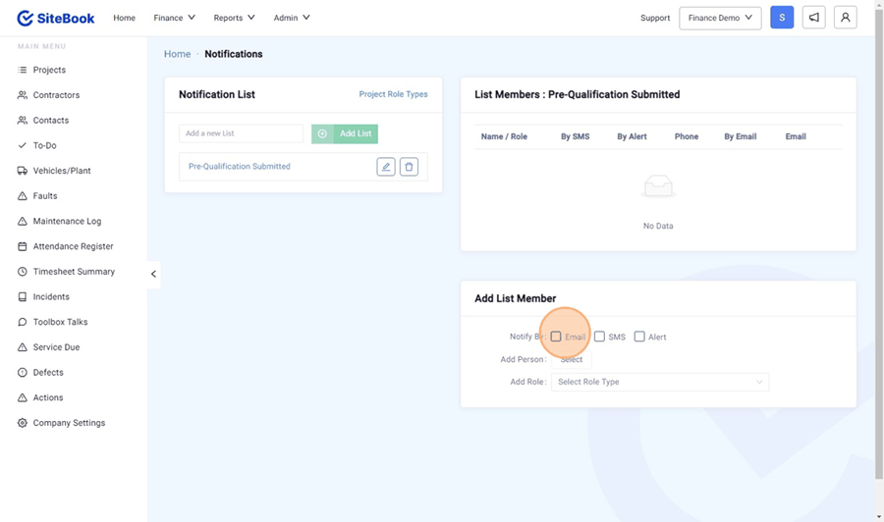The height and width of the screenshot is (522, 884).
Task: Click the Add a new List input field
Action: (x=241, y=133)
